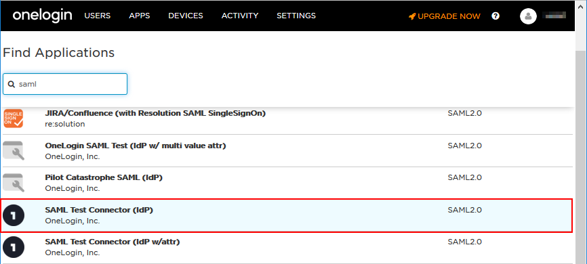
Task: Click the wrench icon for OneLogin SAML Test
Action: [13, 151]
